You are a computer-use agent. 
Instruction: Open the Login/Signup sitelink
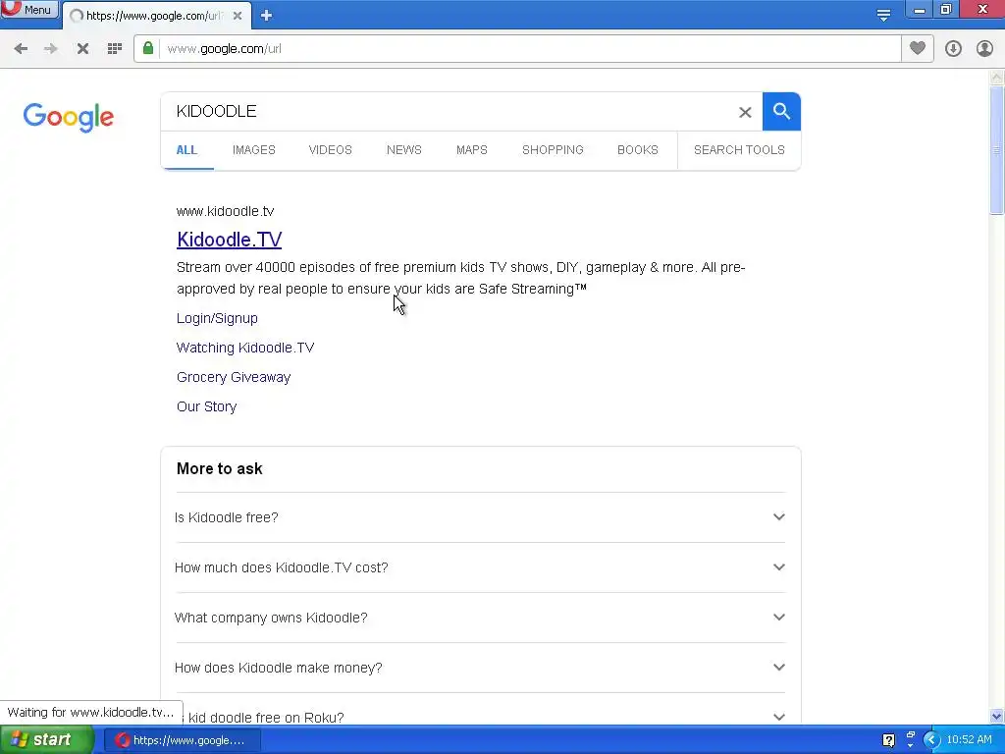point(217,318)
